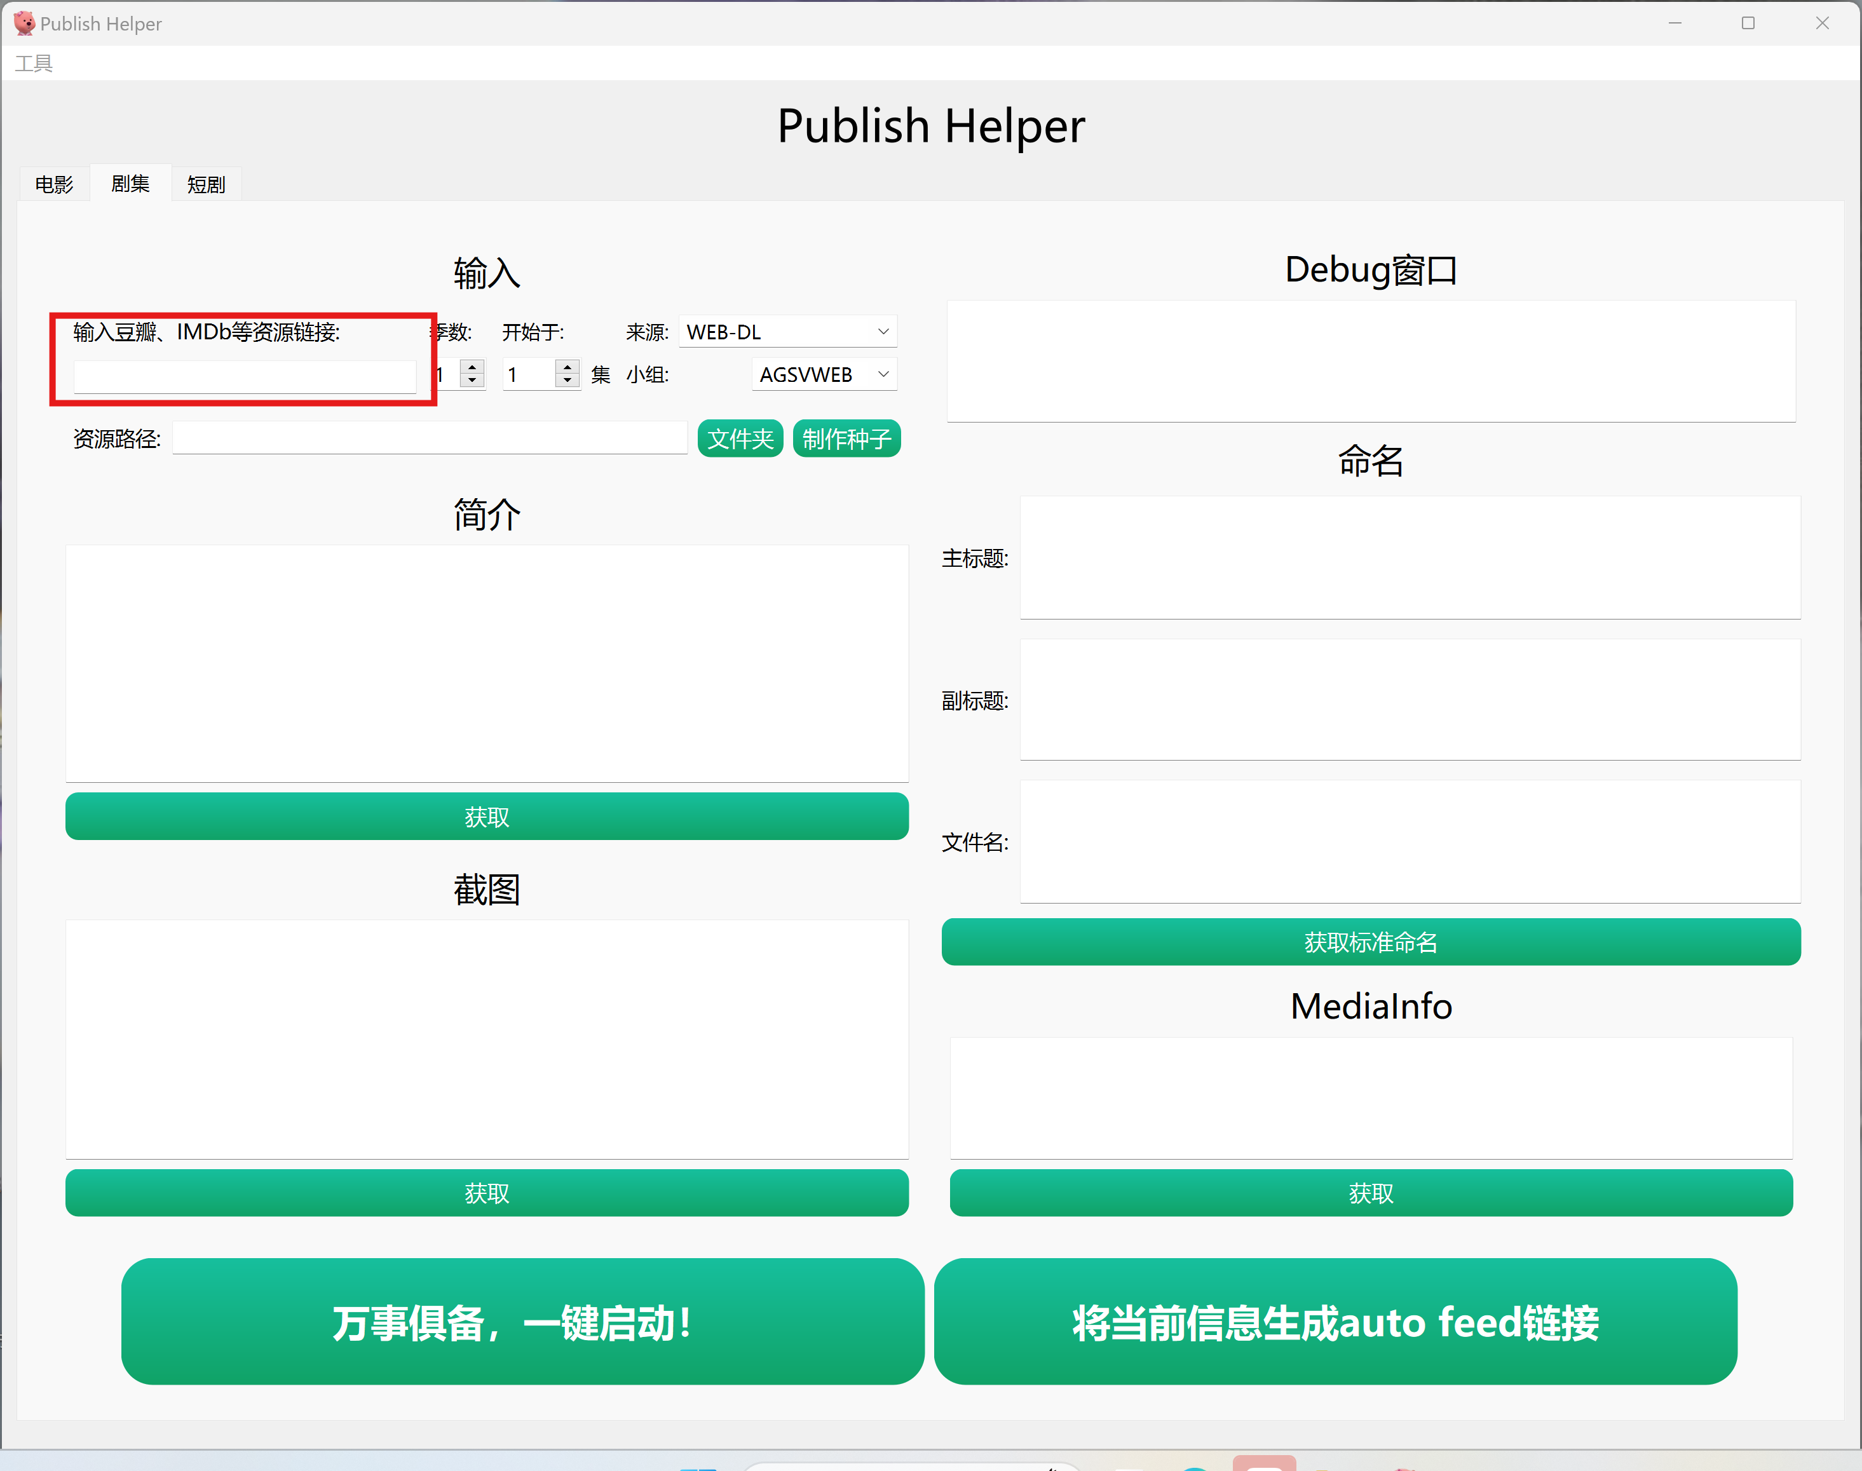The width and height of the screenshot is (1862, 1471).
Task: Click the 万事俱备,一键启动! button
Action: 522,1322
